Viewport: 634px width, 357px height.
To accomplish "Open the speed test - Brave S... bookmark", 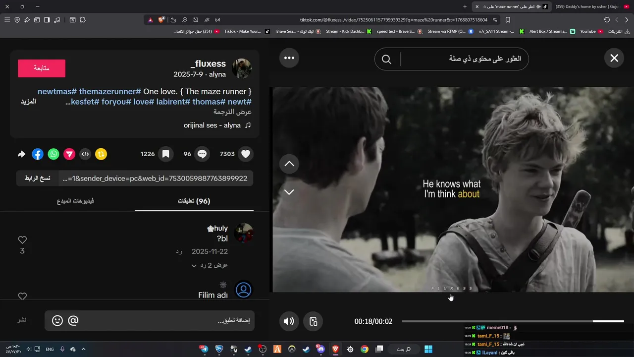I will click(399, 31).
